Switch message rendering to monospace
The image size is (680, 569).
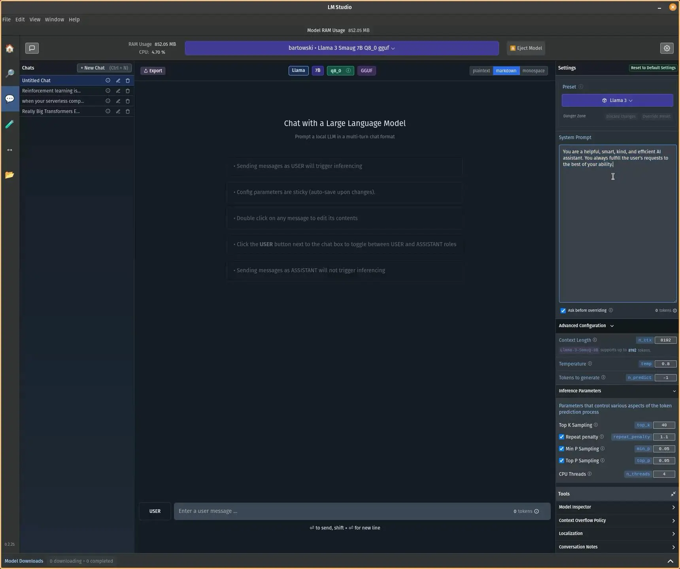tap(533, 71)
